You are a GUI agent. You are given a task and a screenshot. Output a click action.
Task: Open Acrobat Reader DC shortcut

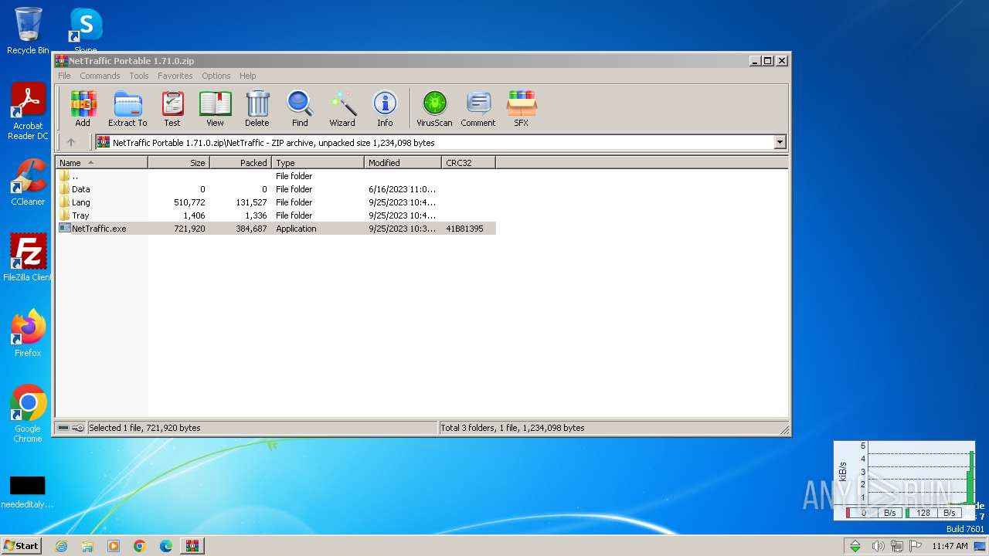[28, 112]
